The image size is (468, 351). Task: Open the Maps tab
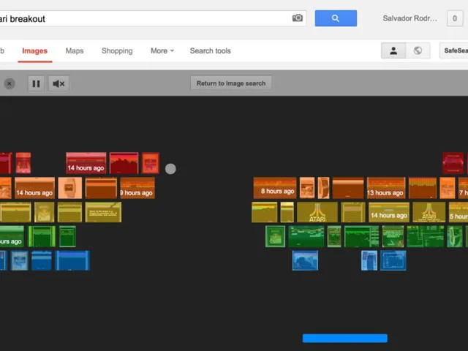[x=75, y=50]
